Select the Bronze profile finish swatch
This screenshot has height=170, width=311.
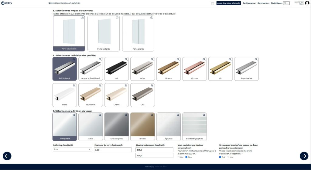(x=169, y=69)
